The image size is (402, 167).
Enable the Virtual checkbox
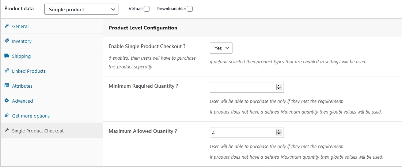point(147,9)
